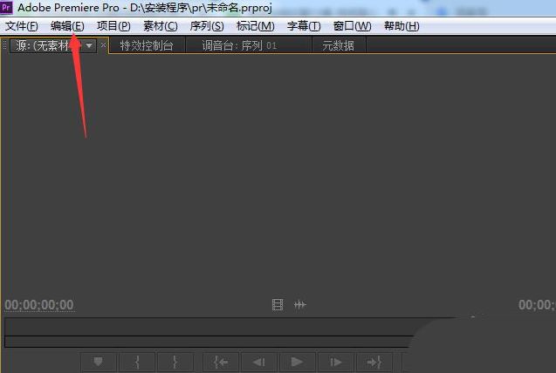Viewport: 556px width, 373px height.
Task: Open the 元数据 tab
Action: (x=338, y=45)
